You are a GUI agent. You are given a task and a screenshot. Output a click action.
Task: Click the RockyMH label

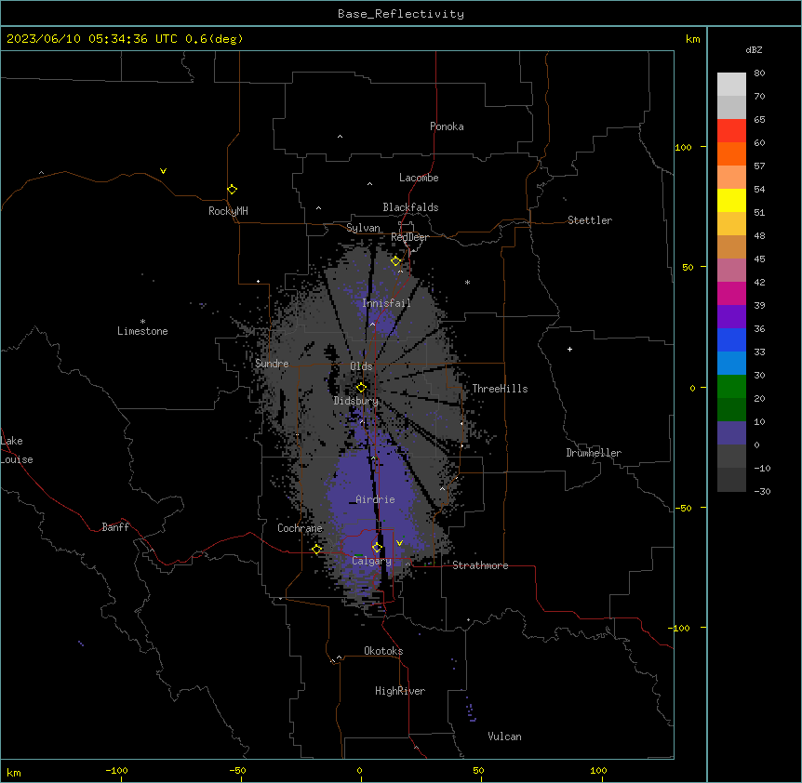click(x=228, y=211)
